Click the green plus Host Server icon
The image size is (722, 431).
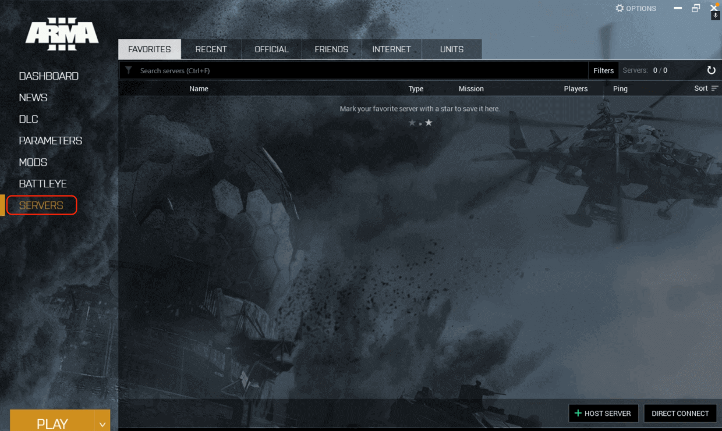pos(578,413)
